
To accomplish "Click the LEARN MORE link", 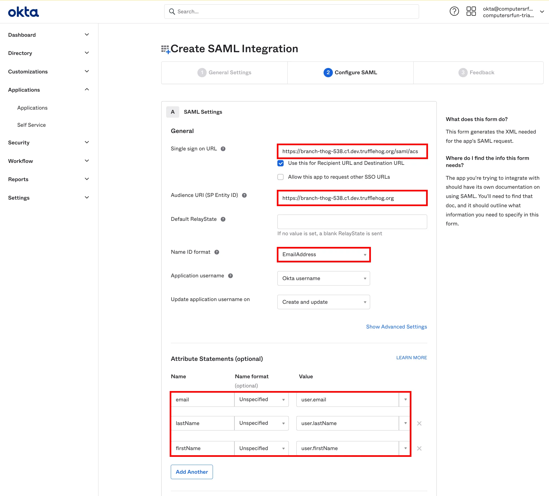I will click(x=411, y=358).
